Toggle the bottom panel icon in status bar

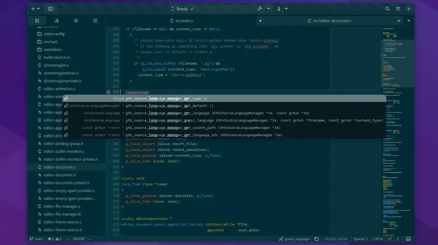coord(408,239)
